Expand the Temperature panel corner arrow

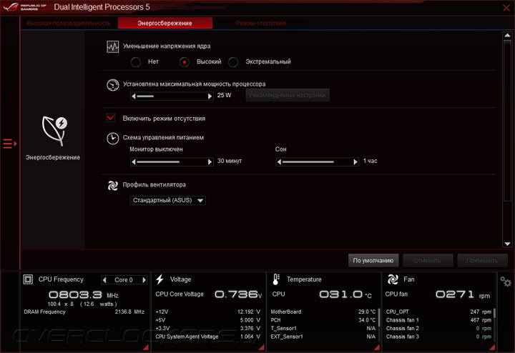point(377,347)
